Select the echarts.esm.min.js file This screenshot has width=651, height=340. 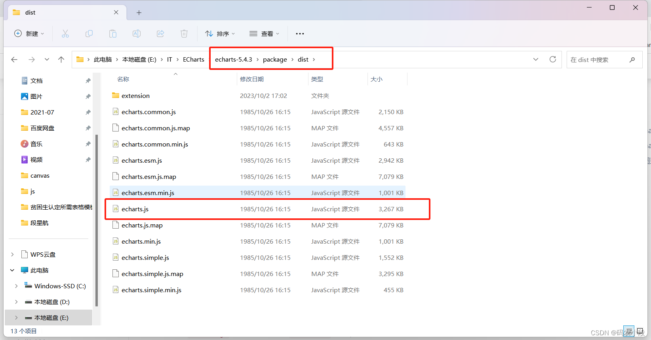(x=258, y=193)
